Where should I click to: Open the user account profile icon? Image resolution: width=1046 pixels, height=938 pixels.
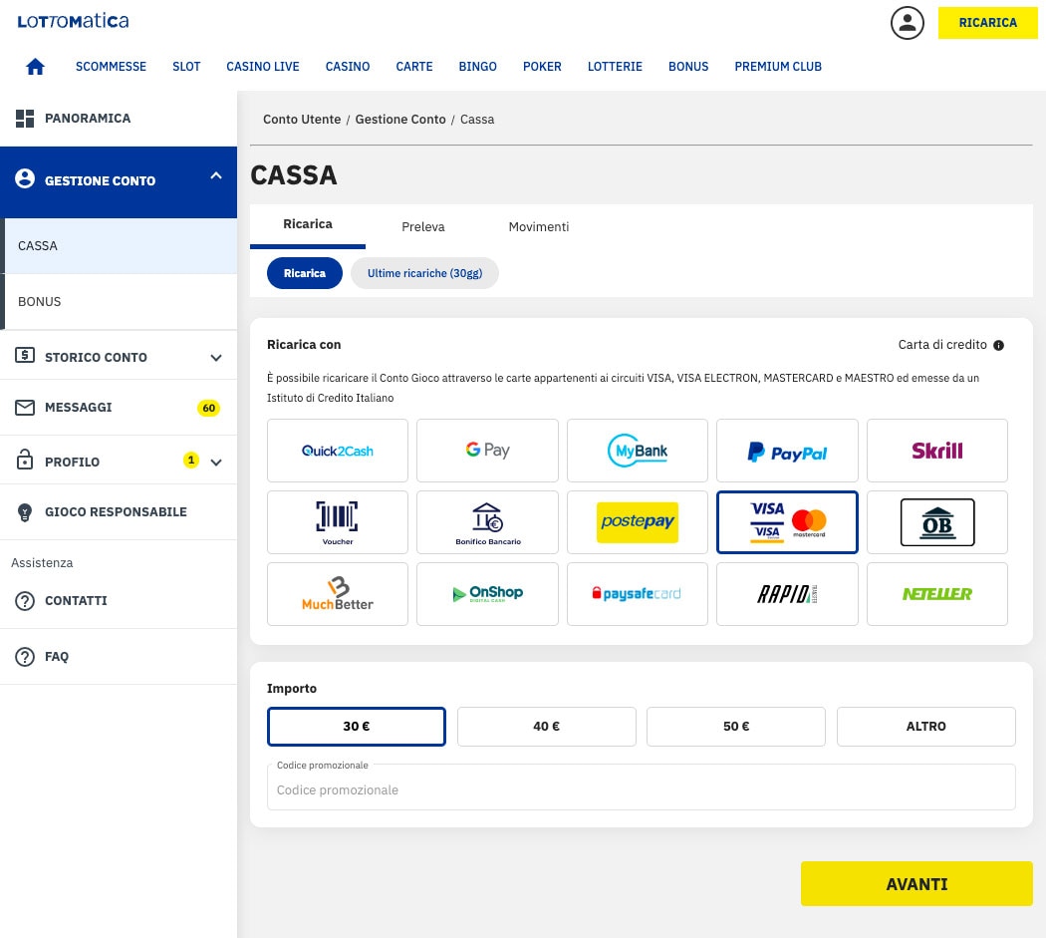coord(907,23)
